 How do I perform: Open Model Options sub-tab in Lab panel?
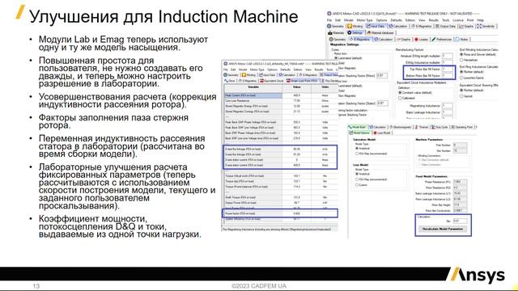[x=359, y=133]
